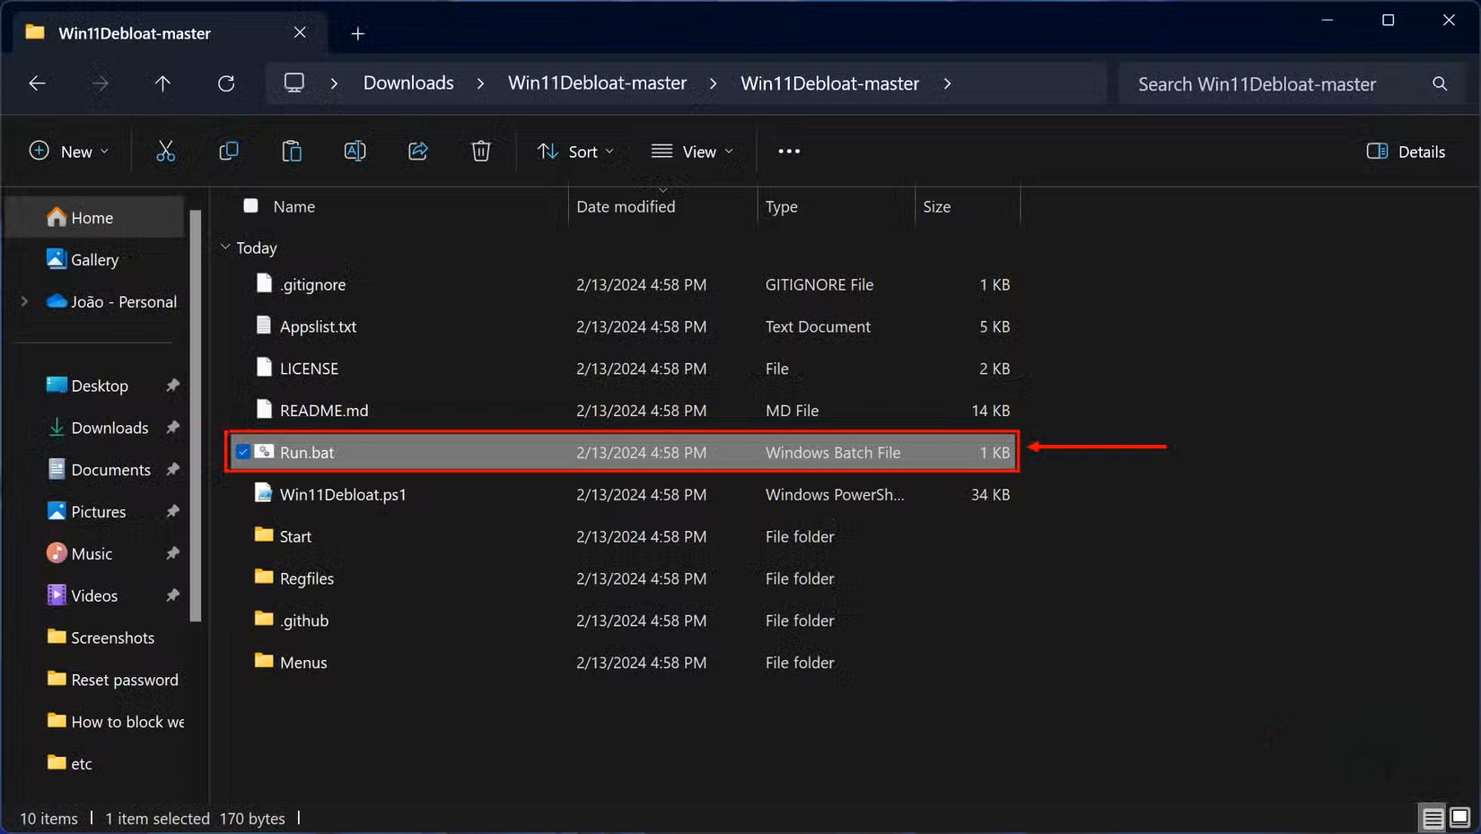Viewport: 1481px width, 834px height.
Task: Uncheck the Run.bat selection checkbox
Action: coord(242,452)
